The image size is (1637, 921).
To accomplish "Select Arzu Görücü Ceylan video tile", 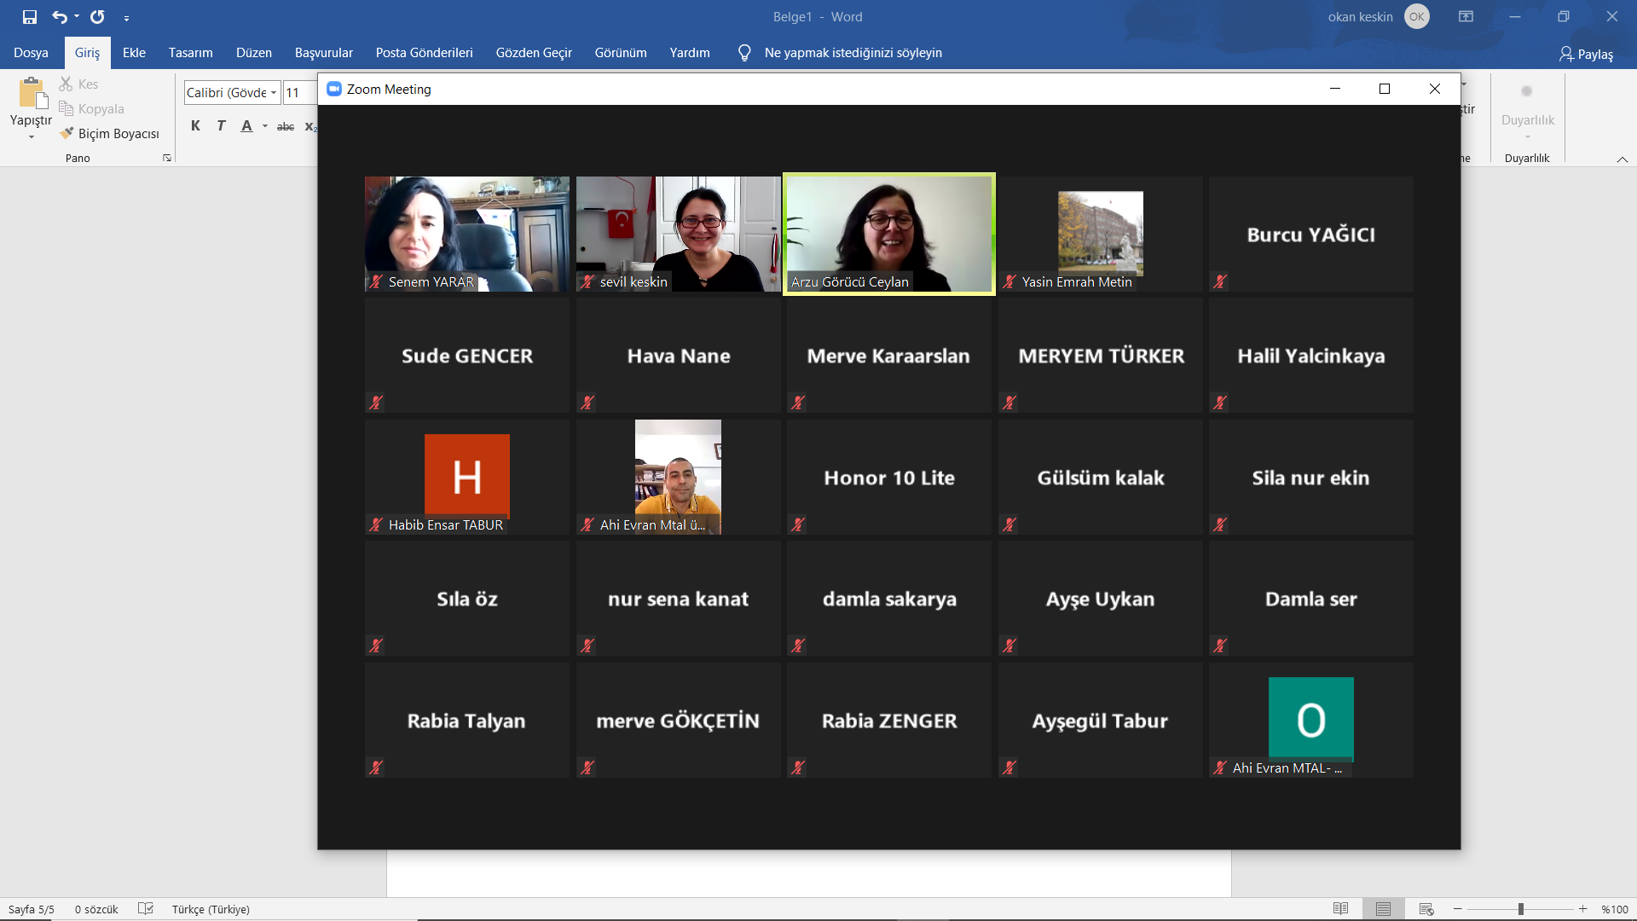I will point(888,234).
